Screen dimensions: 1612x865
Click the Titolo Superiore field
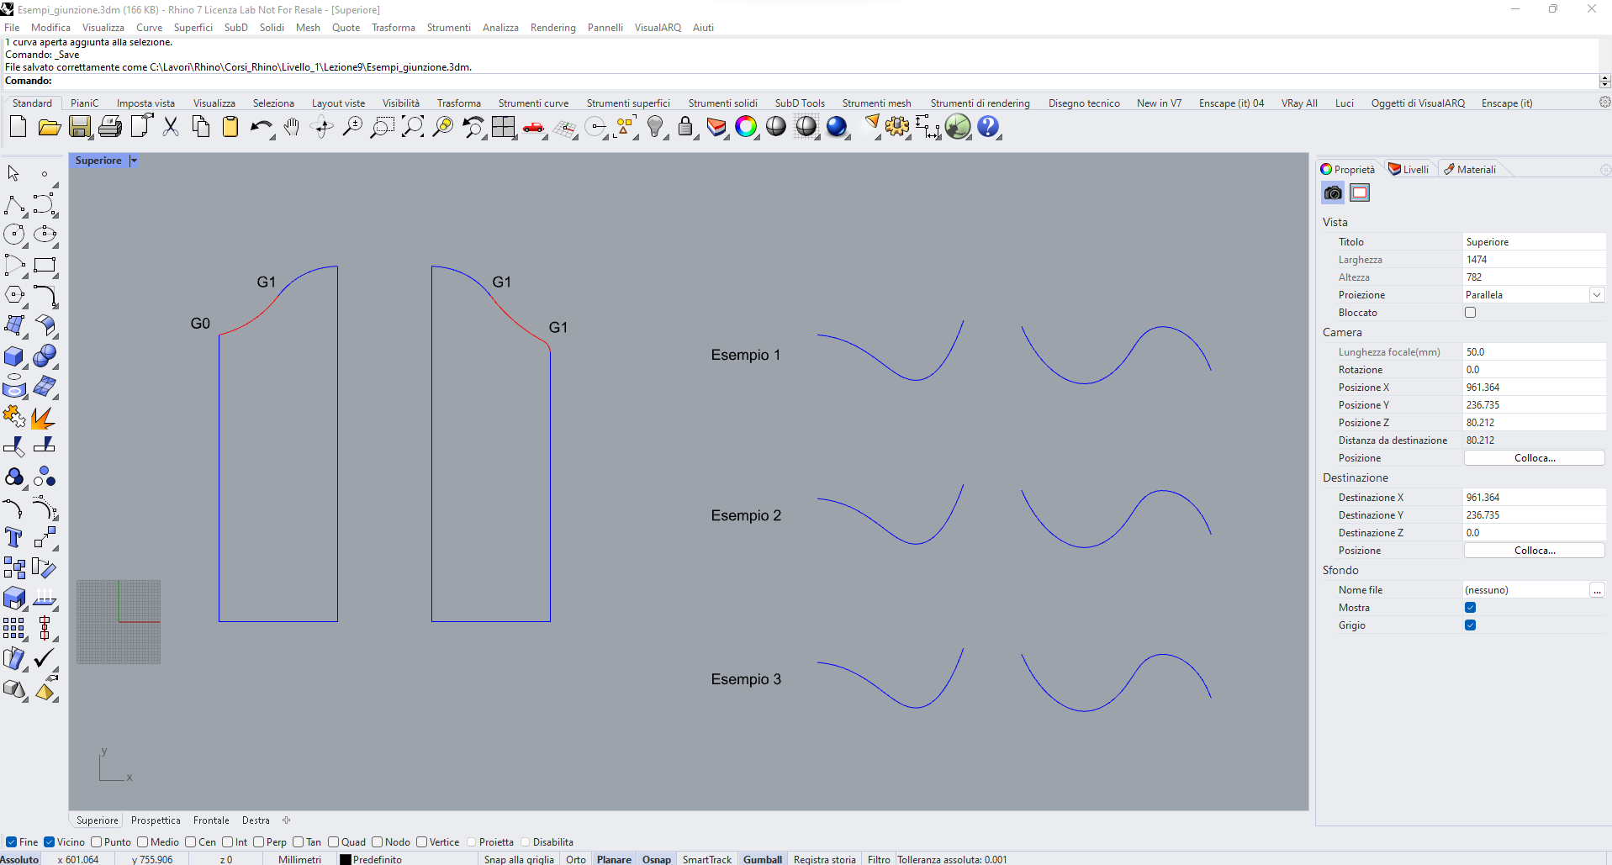(1534, 241)
